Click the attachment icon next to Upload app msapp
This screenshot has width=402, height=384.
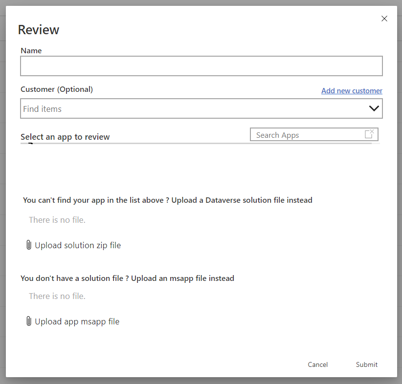coord(29,321)
